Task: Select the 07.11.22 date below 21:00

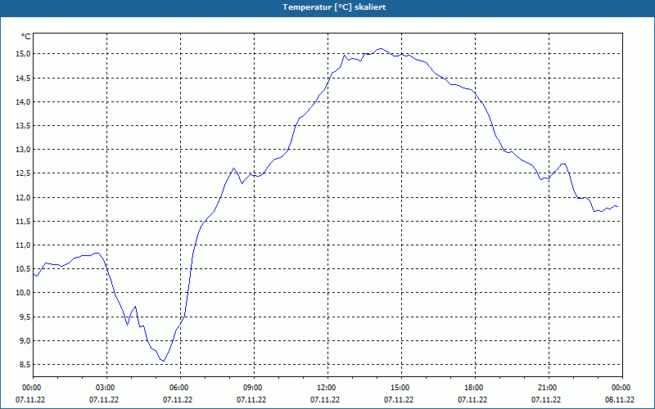Action: [x=545, y=399]
